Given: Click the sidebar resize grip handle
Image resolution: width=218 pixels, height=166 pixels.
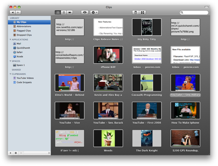Looking at the screenshot, I should (49, 153).
